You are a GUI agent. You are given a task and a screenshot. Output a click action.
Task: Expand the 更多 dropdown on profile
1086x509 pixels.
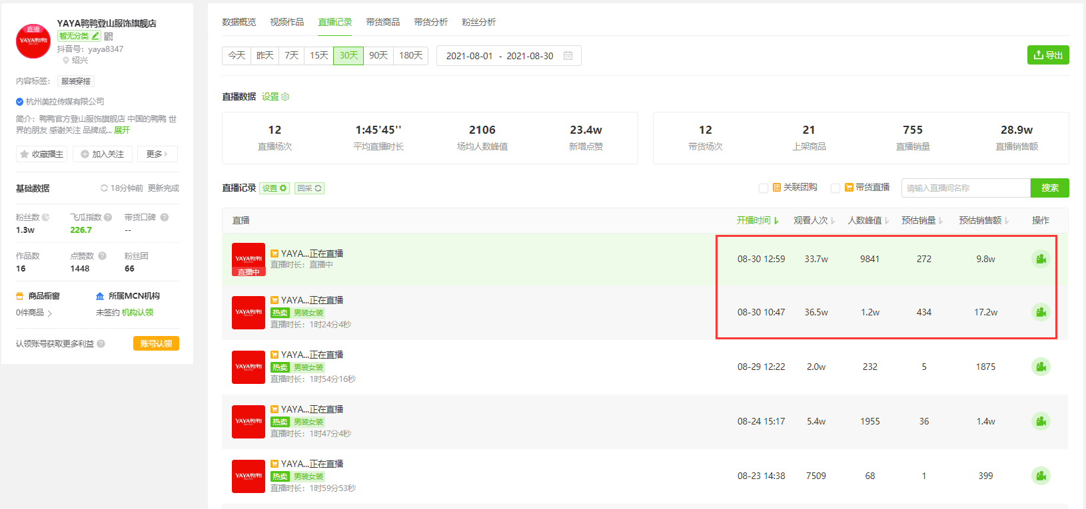tap(157, 154)
